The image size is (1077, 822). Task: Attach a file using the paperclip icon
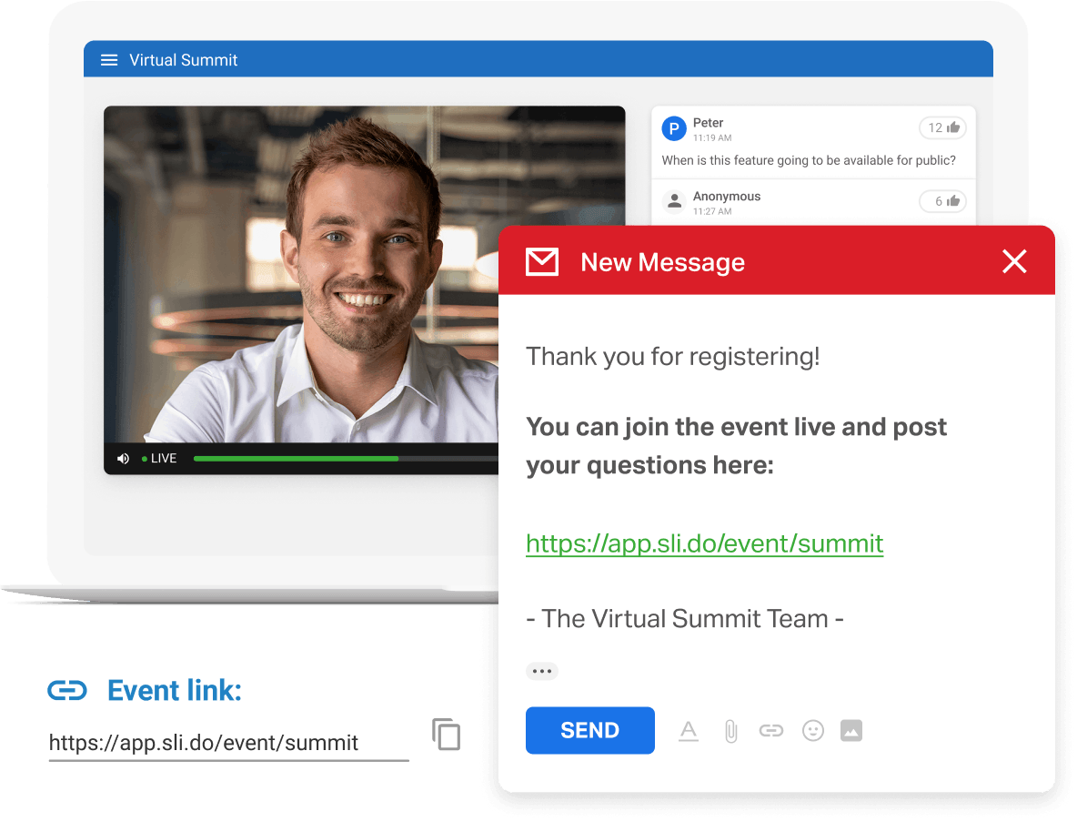[x=730, y=731]
